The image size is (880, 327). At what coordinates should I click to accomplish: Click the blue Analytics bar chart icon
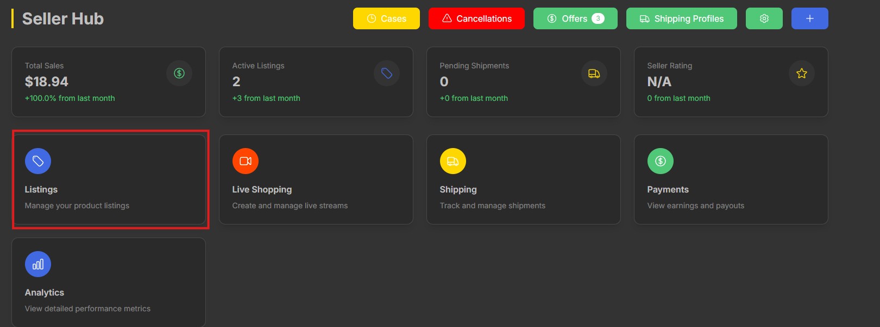tap(38, 264)
